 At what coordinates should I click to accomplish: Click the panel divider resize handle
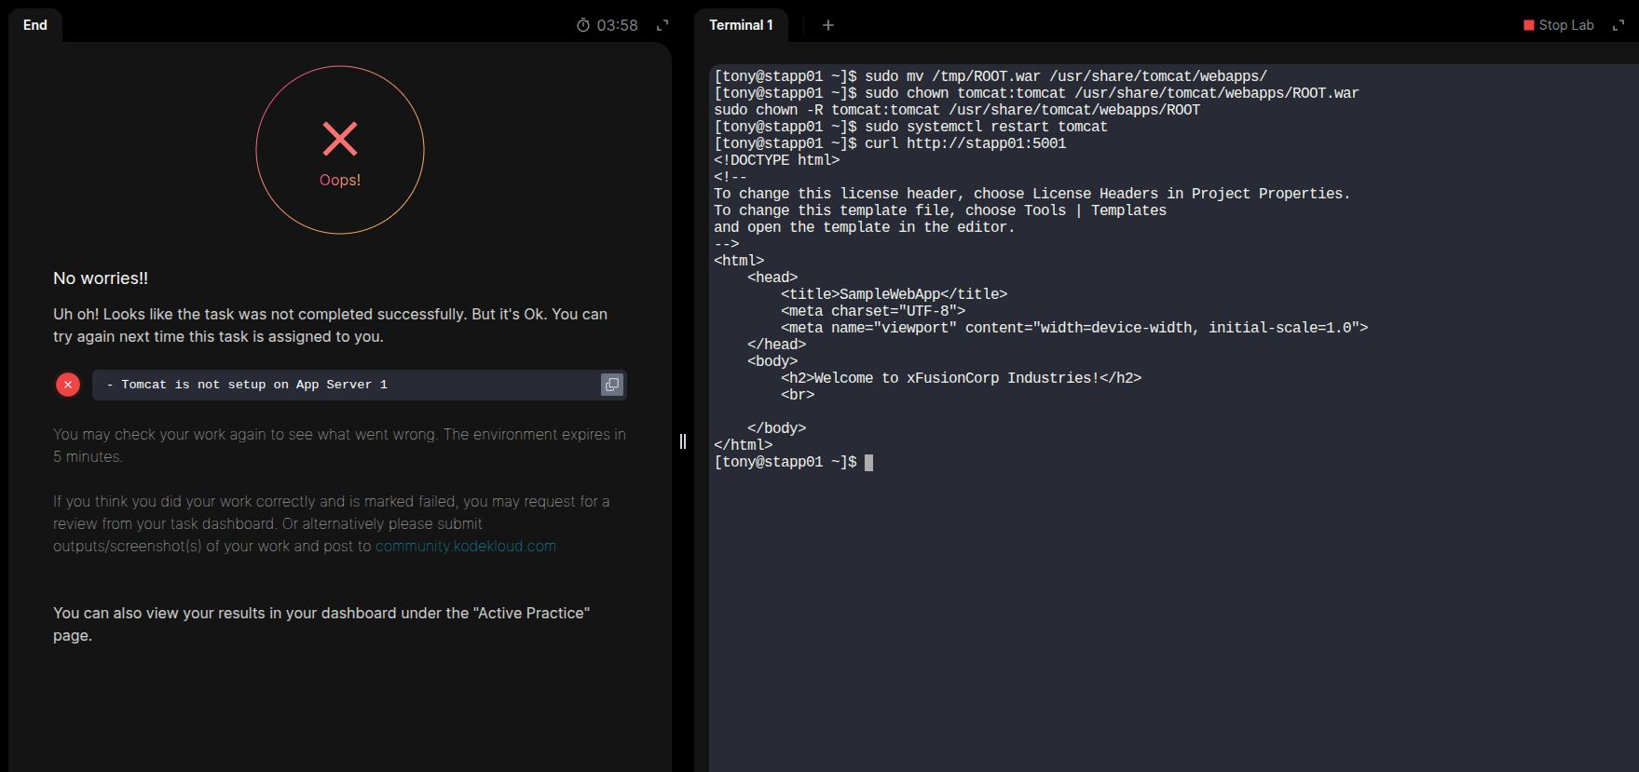[683, 441]
